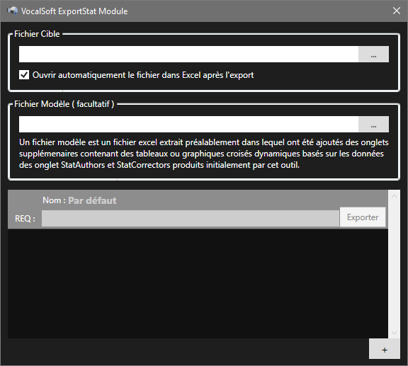The image size is (408, 366).
Task: Browse for the Fichier Modèle template file
Action: 373,125
